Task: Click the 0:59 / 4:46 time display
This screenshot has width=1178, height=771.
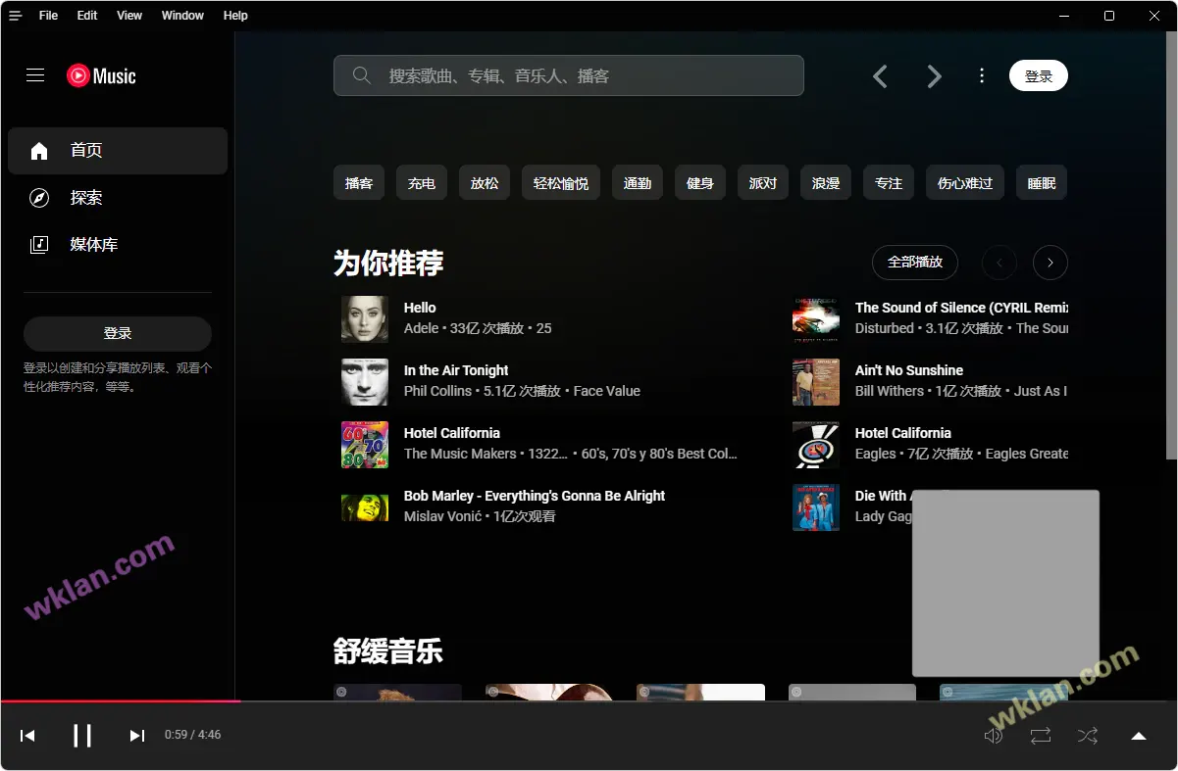Action: (x=193, y=735)
